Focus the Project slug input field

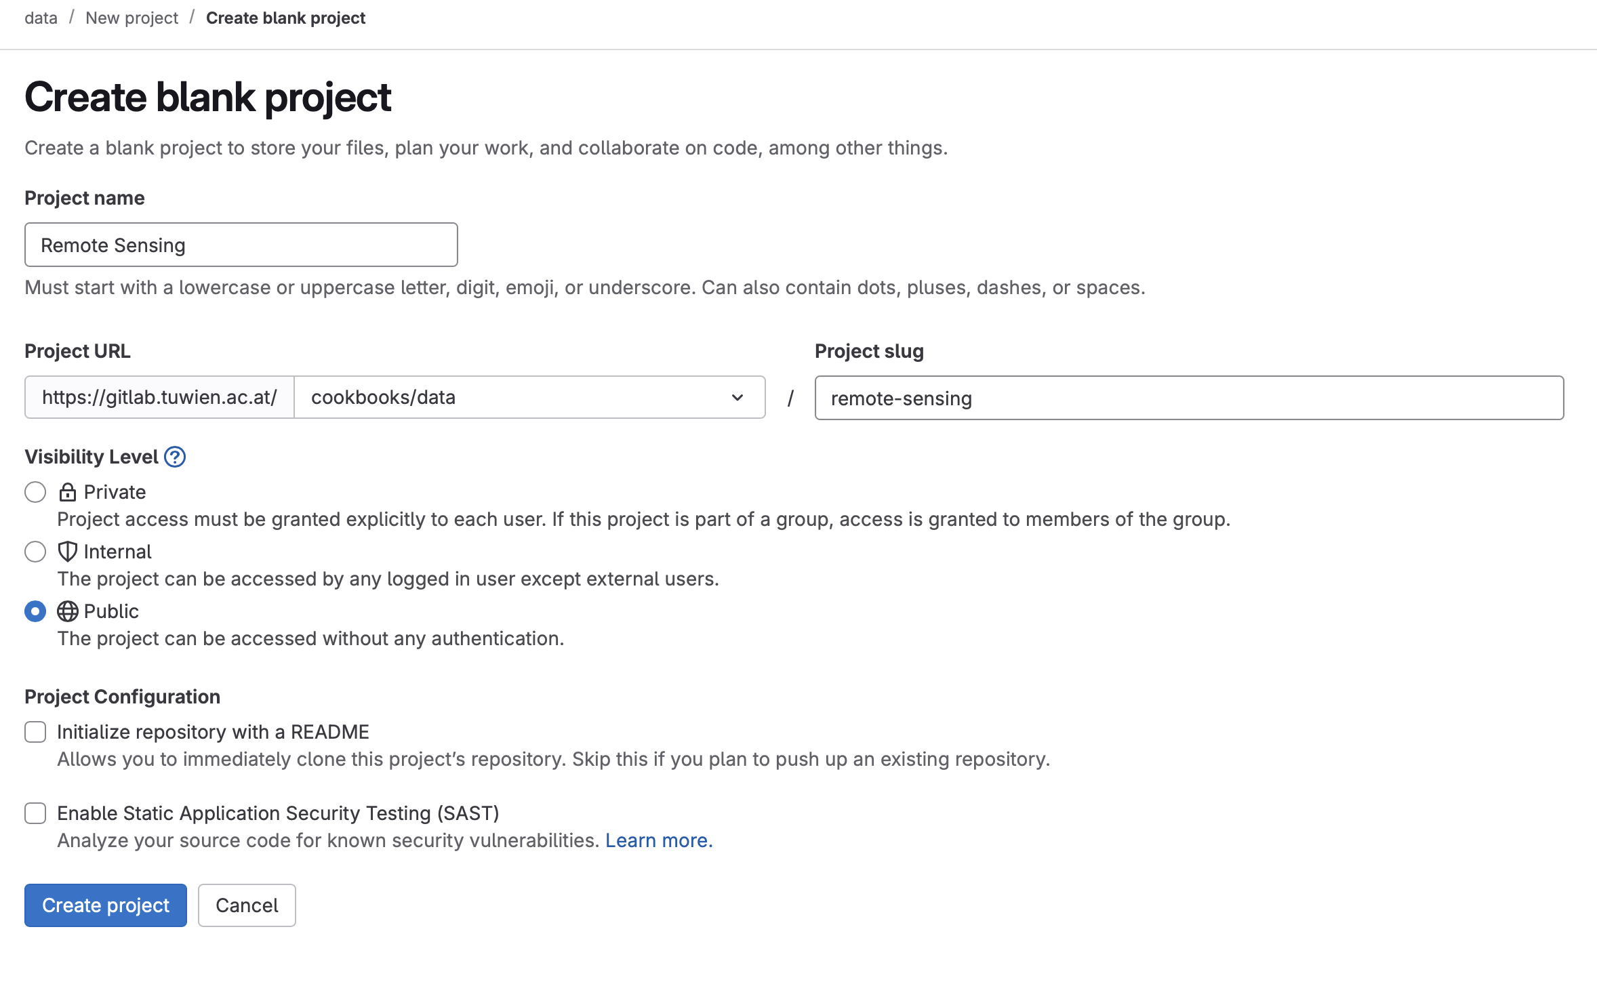click(x=1189, y=398)
